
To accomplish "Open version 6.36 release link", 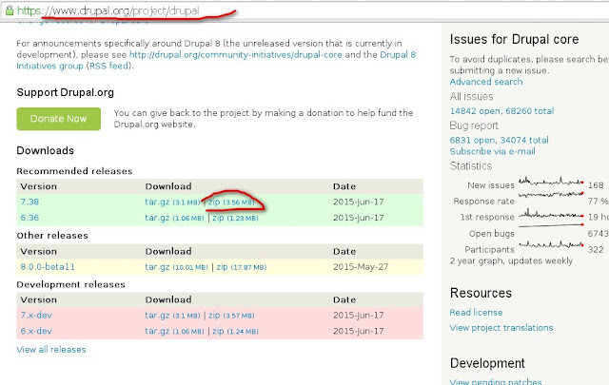I will pyautogui.click(x=29, y=218).
